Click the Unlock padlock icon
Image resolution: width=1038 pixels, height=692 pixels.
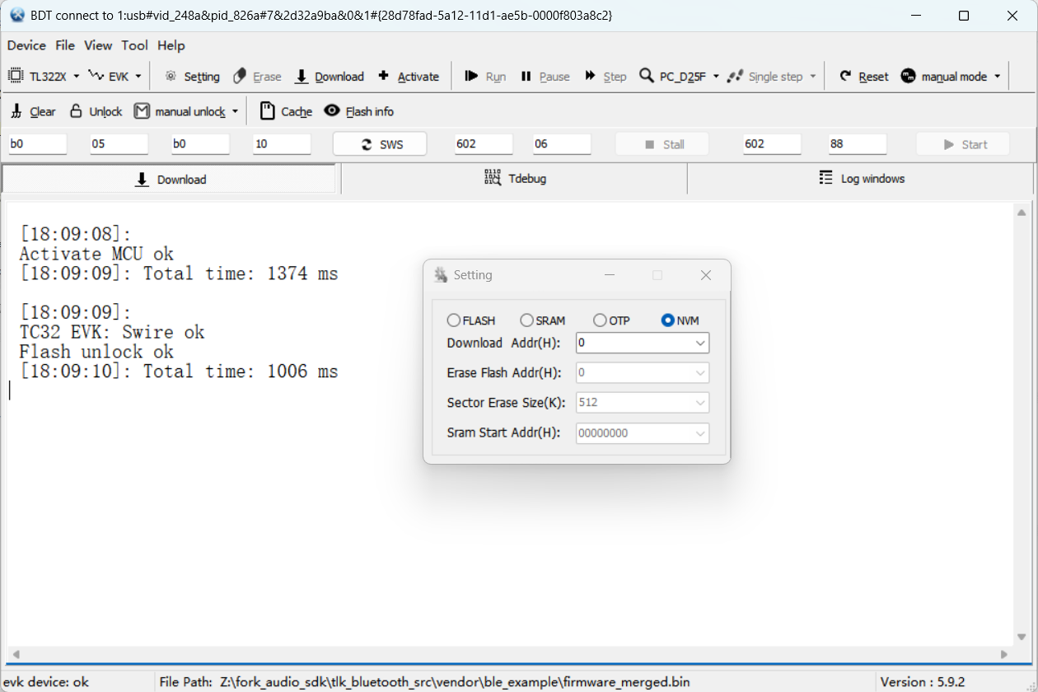pos(76,110)
